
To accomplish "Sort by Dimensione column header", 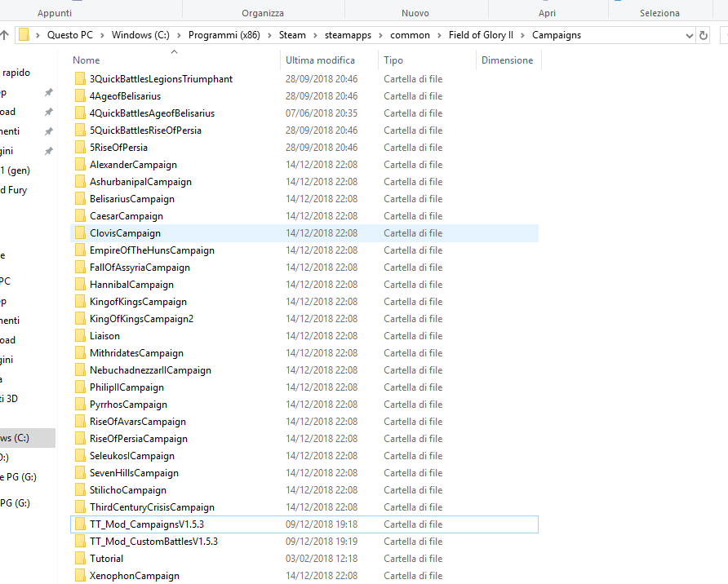I will click(508, 60).
